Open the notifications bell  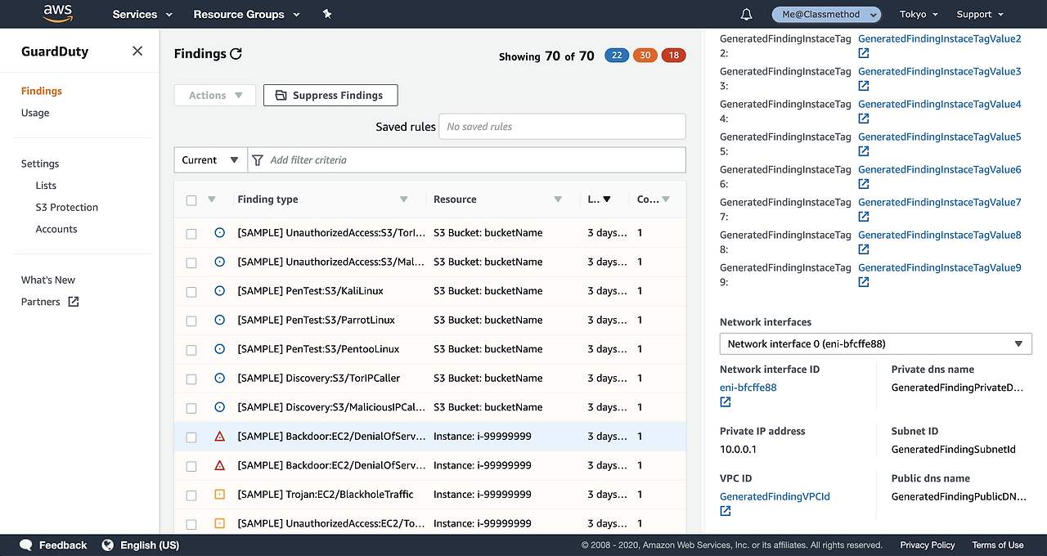pos(746,15)
